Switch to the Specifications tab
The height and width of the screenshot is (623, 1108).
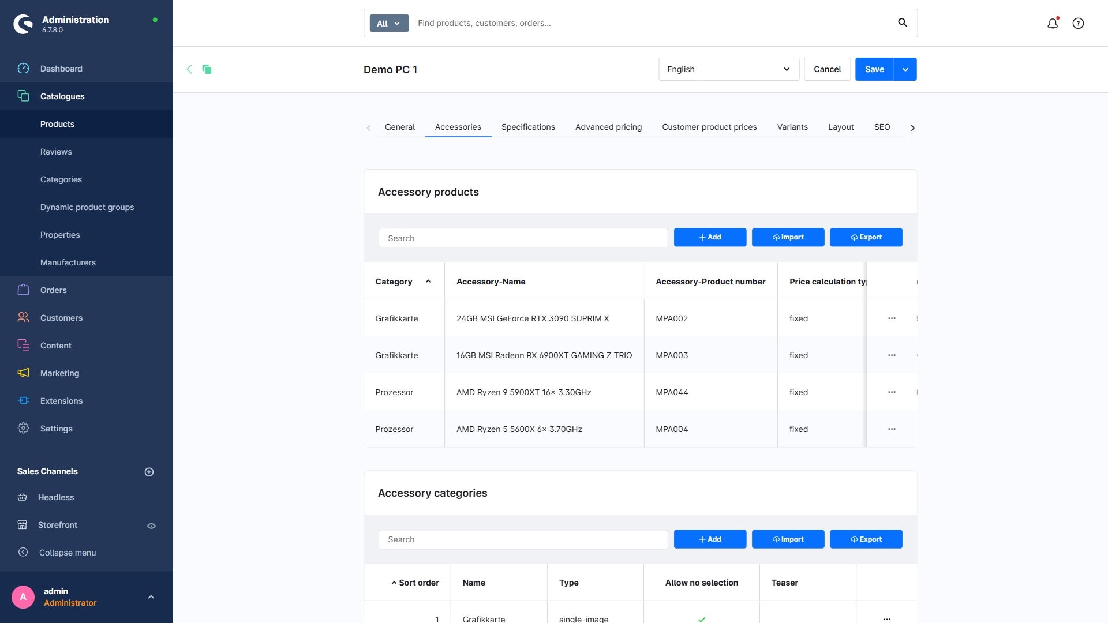click(x=527, y=127)
